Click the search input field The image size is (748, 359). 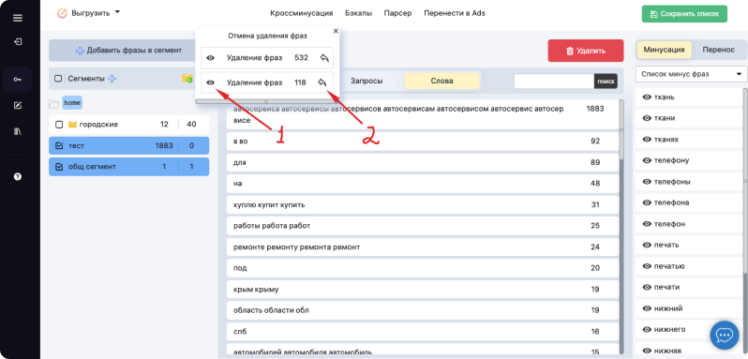point(554,81)
